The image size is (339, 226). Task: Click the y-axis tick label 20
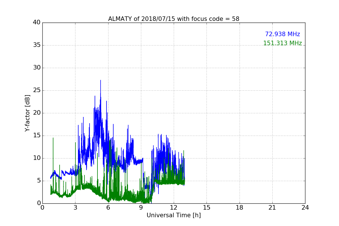point(37,113)
